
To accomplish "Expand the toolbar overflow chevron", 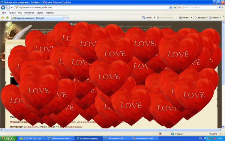I will point(223,16).
